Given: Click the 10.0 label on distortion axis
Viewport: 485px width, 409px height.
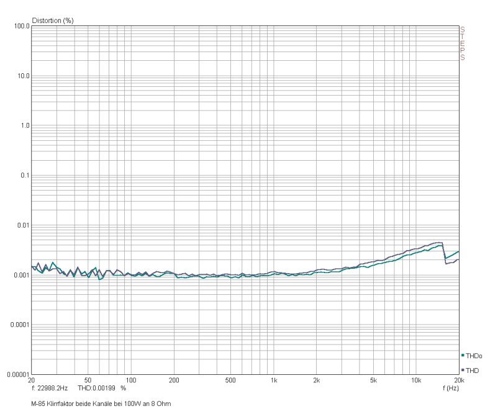Looking at the screenshot, I should click(x=23, y=76).
